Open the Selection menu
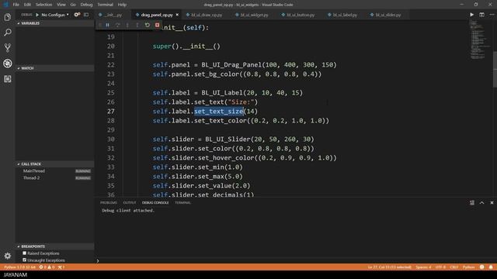The image size is (497, 279). [x=43, y=5]
